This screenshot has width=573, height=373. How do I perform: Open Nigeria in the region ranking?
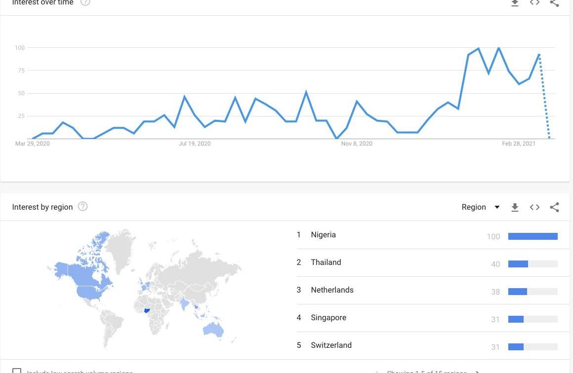323,235
